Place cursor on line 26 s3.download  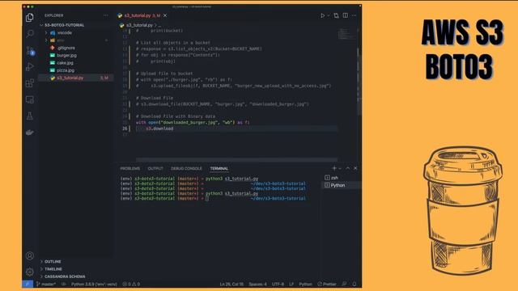tap(159, 129)
